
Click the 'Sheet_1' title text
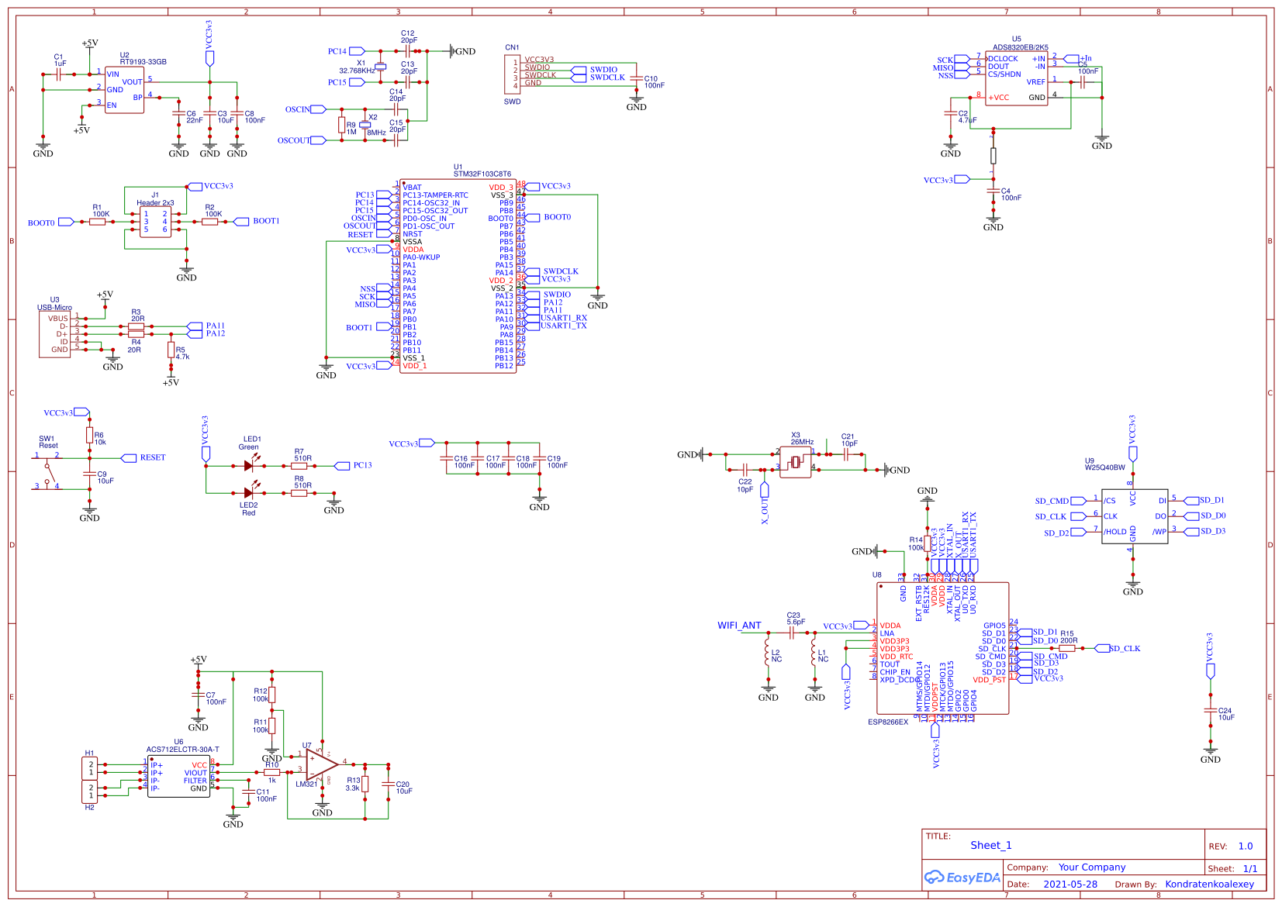pyautogui.click(x=991, y=845)
